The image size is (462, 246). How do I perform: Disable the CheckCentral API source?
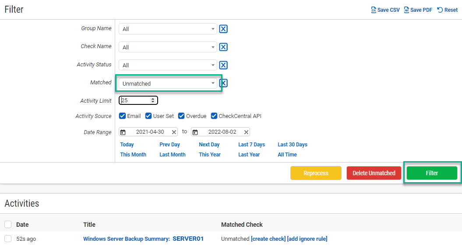[214, 116]
